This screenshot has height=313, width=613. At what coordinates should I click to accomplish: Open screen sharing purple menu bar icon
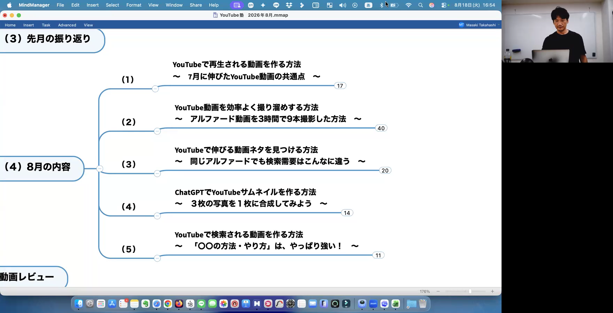[237, 5]
